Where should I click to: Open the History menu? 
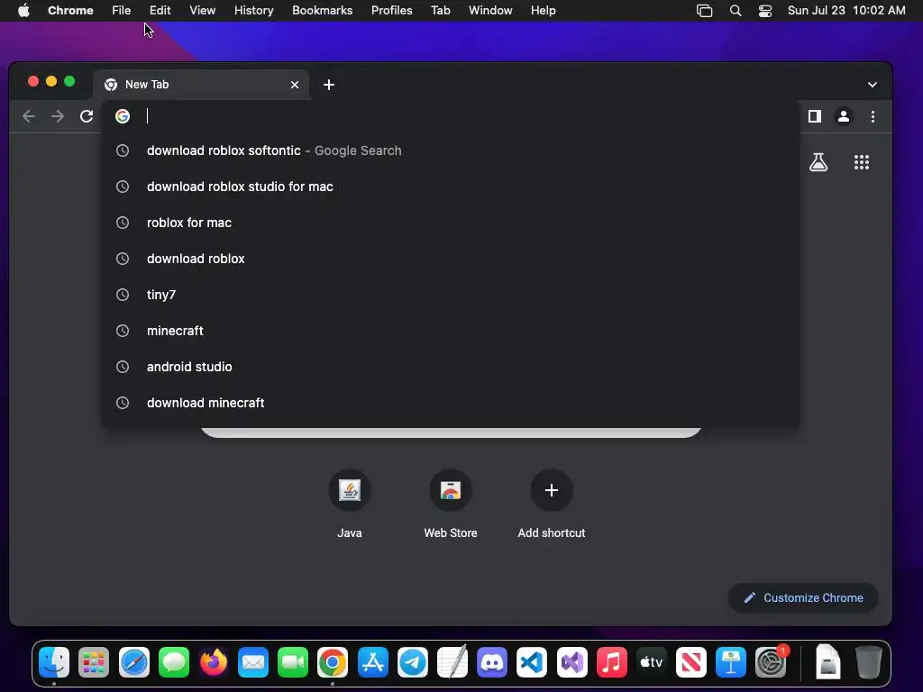[x=253, y=11]
